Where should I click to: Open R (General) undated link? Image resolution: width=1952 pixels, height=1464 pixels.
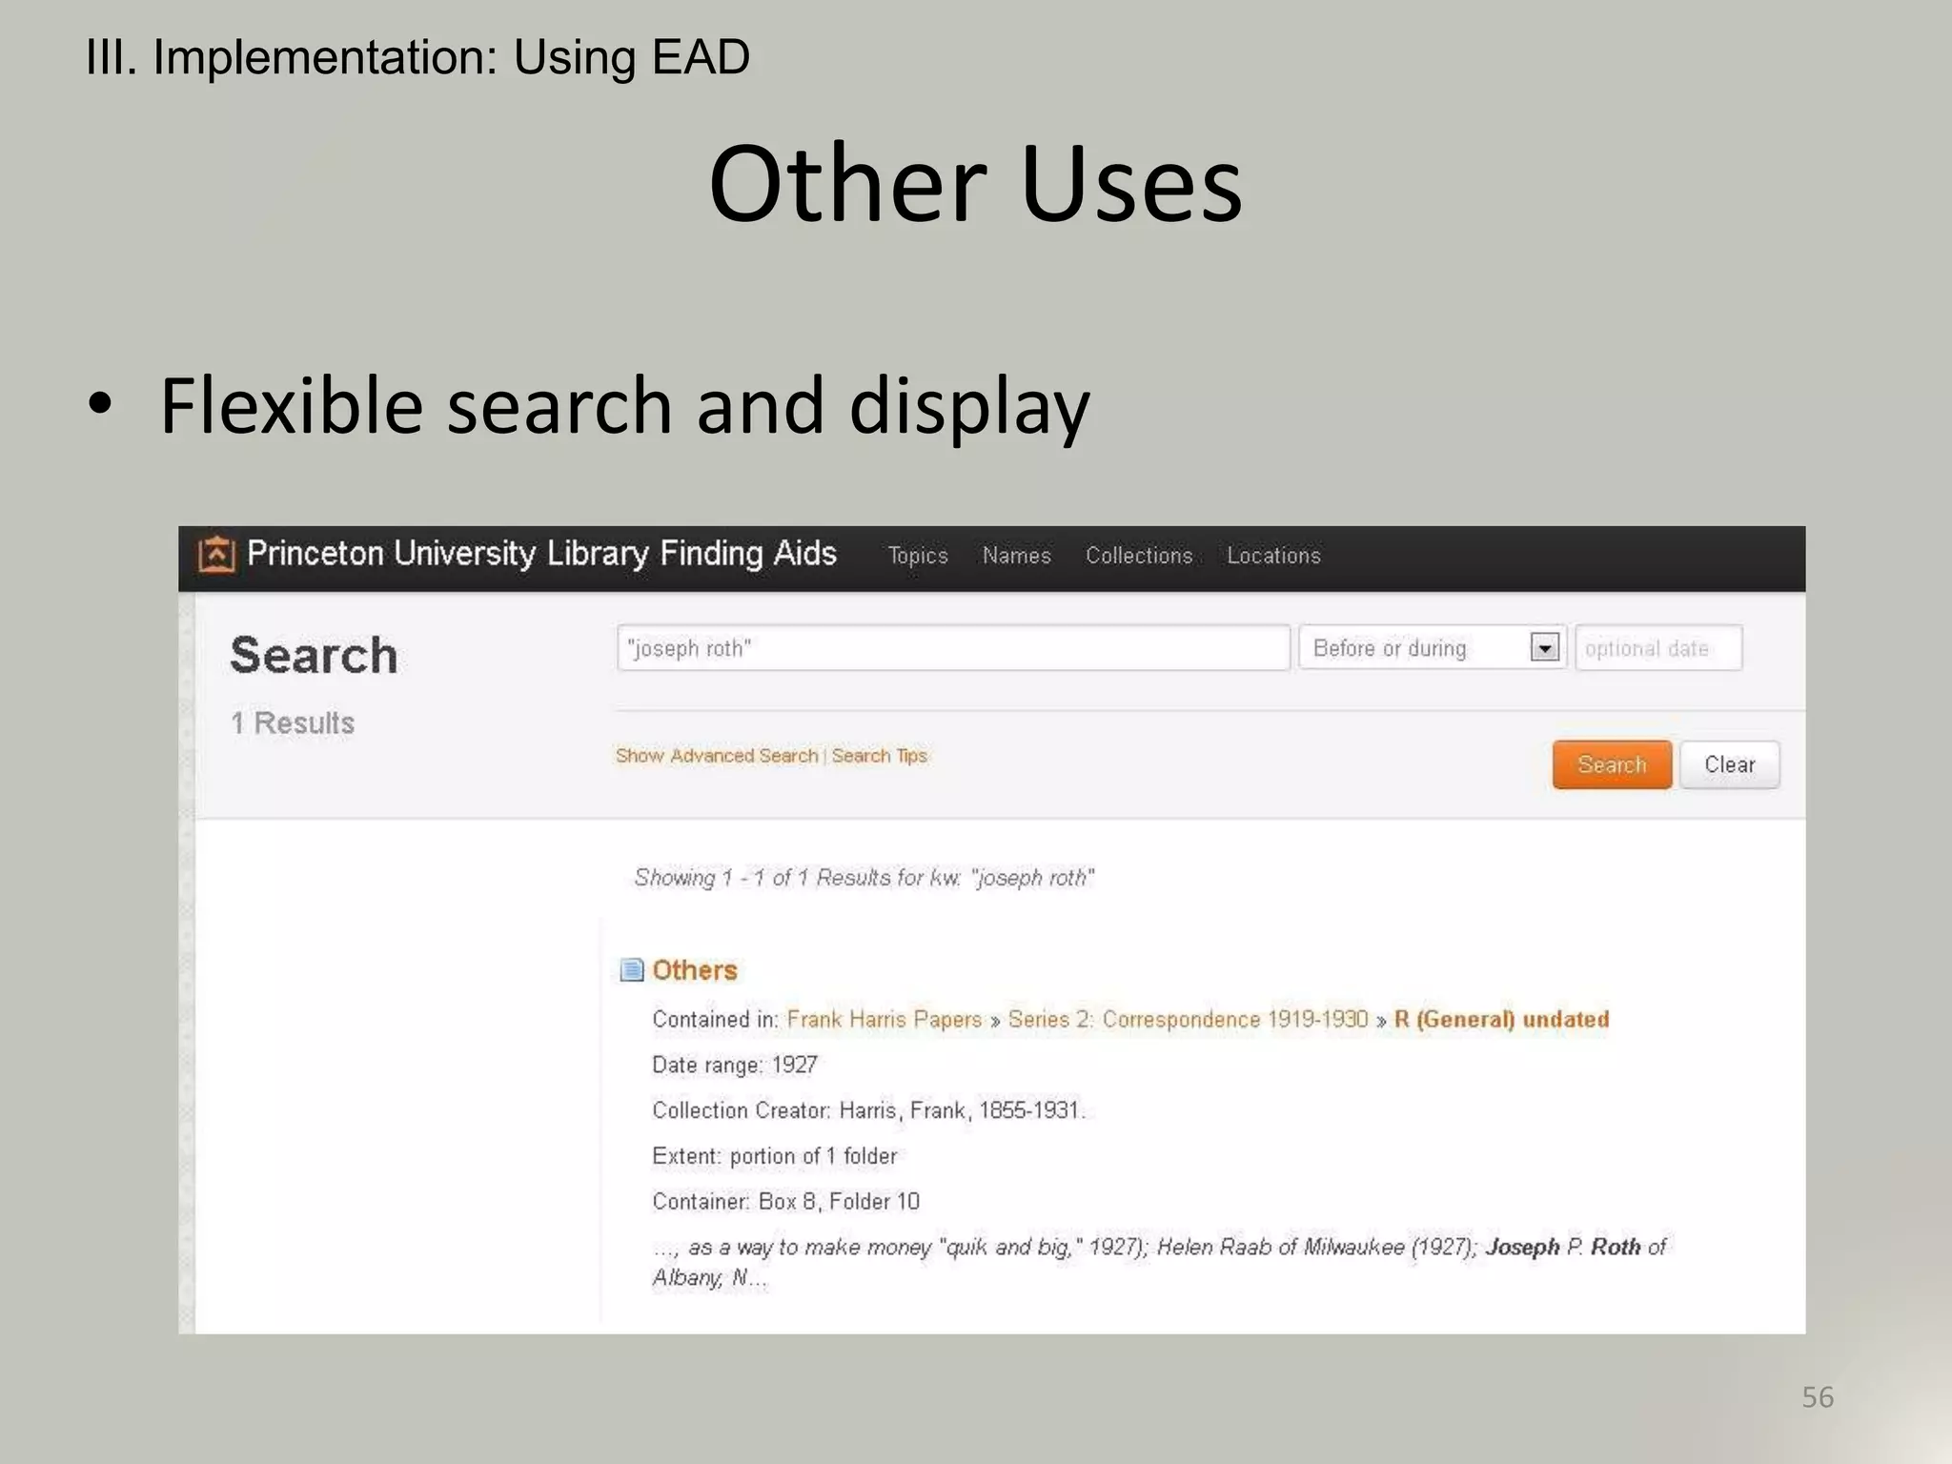(x=1501, y=1020)
